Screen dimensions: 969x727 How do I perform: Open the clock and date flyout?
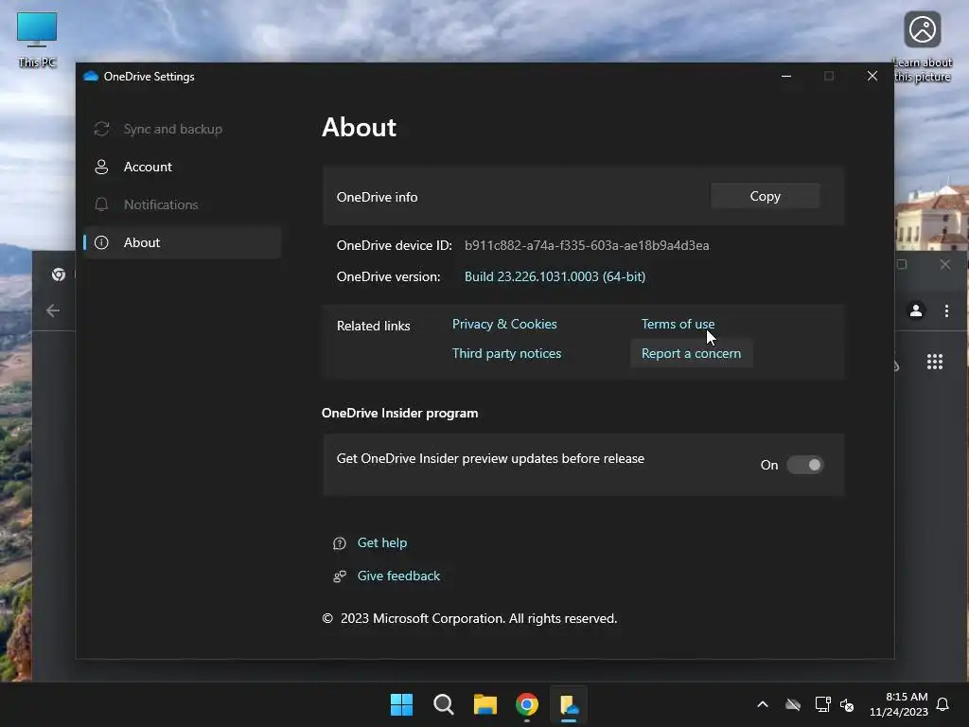click(898, 704)
